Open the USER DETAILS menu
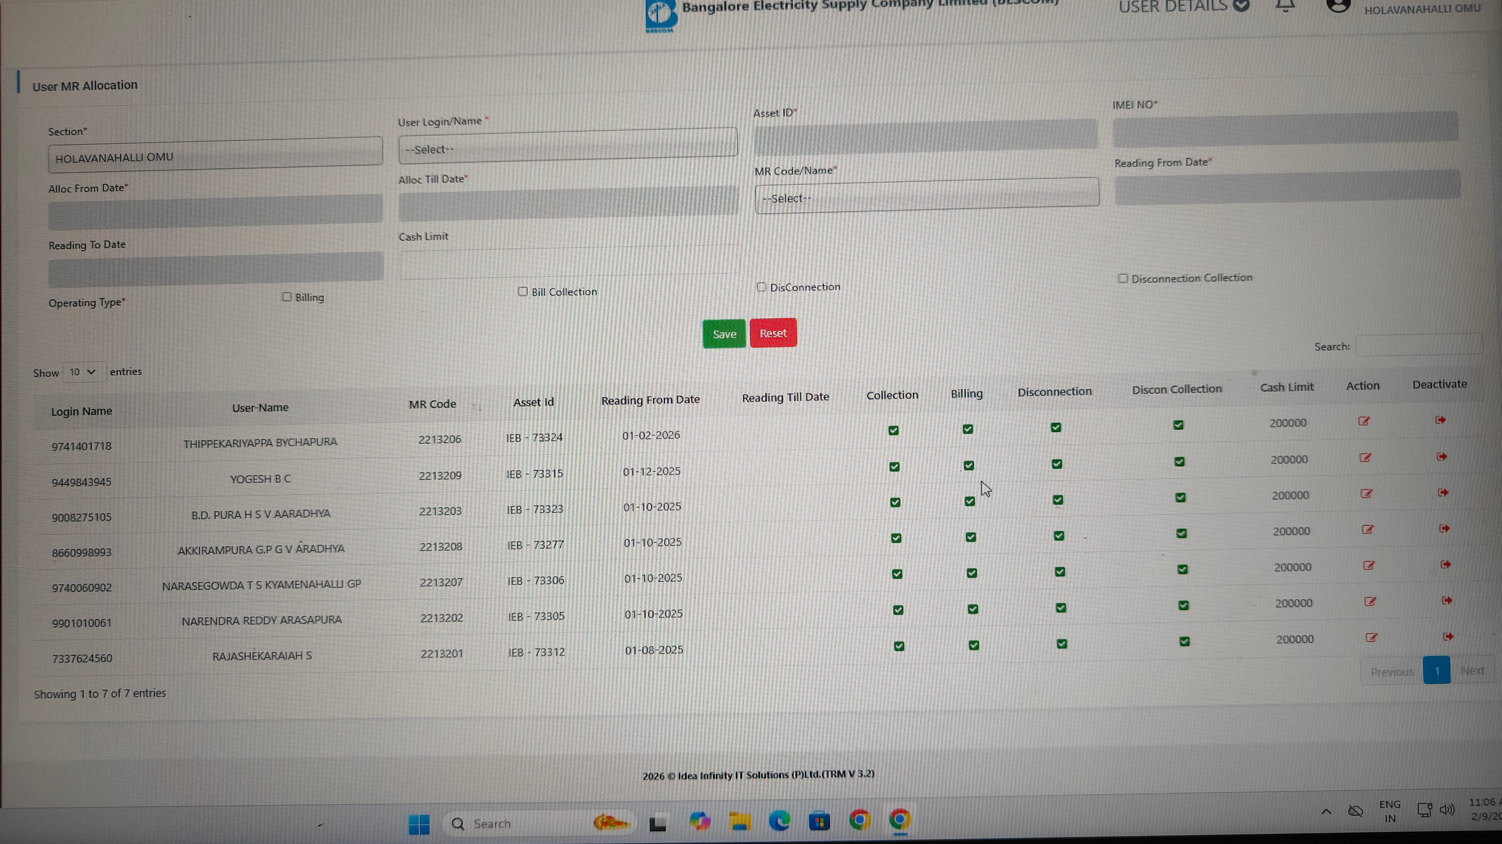The width and height of the screenshot is (1502, 844). point(1183,6)
